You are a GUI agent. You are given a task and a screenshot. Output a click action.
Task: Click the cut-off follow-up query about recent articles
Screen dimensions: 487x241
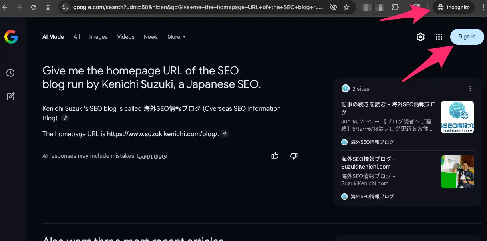point(133,239)
